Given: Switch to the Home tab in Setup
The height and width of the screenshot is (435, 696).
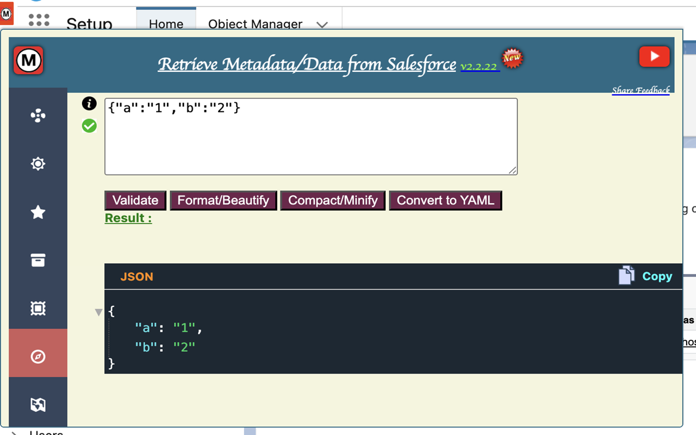Looking at the screenshot, I should (166, 24).
